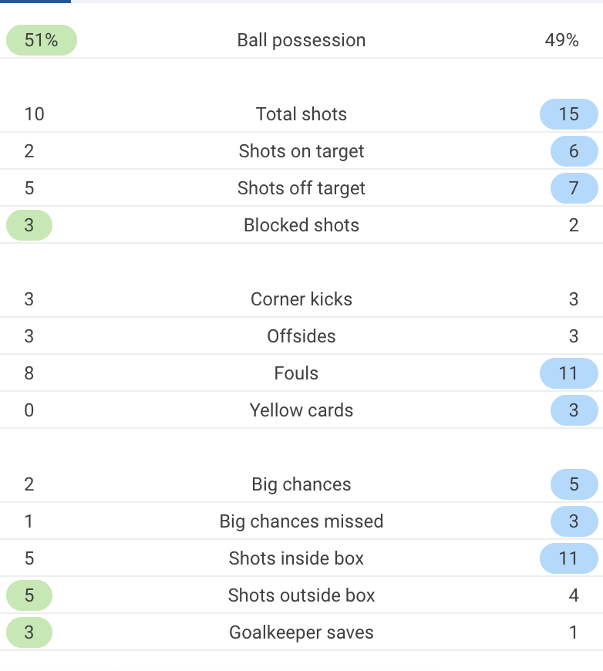Select the Shots off target label
The height and width of the screenshot is (671, 603).
pyautogui.click(x=301, y=188)
